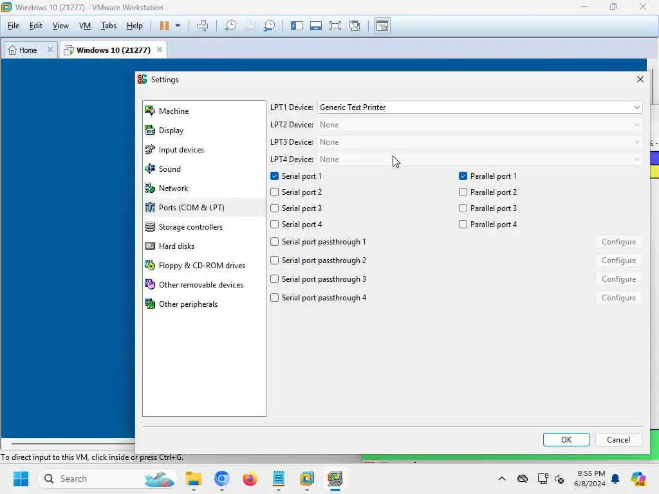The width and height of the screenshot is (659, 494).
Task: Open the LPT3 Device dropdown
Action: pyautogui.click(x=479, y=142)
